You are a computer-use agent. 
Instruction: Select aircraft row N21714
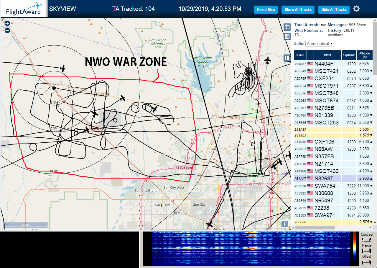[x=333, y=164]
